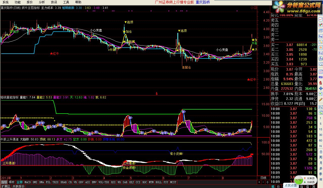The width and height of the screenshot is (323, 188).
Task: Click the 0 reset button below chart
Action: [267, 182]
